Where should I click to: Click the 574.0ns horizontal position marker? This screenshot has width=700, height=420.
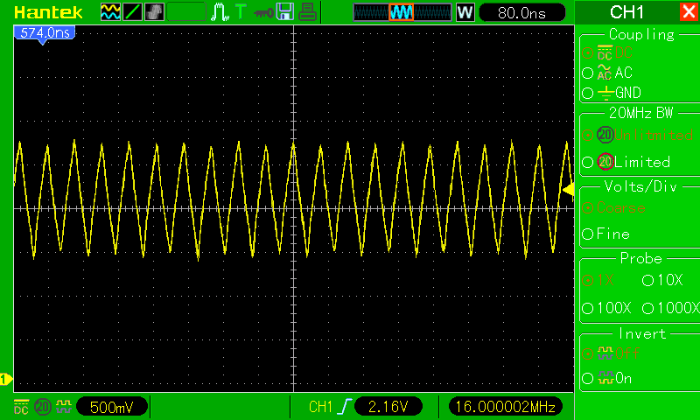pos(45,34)
